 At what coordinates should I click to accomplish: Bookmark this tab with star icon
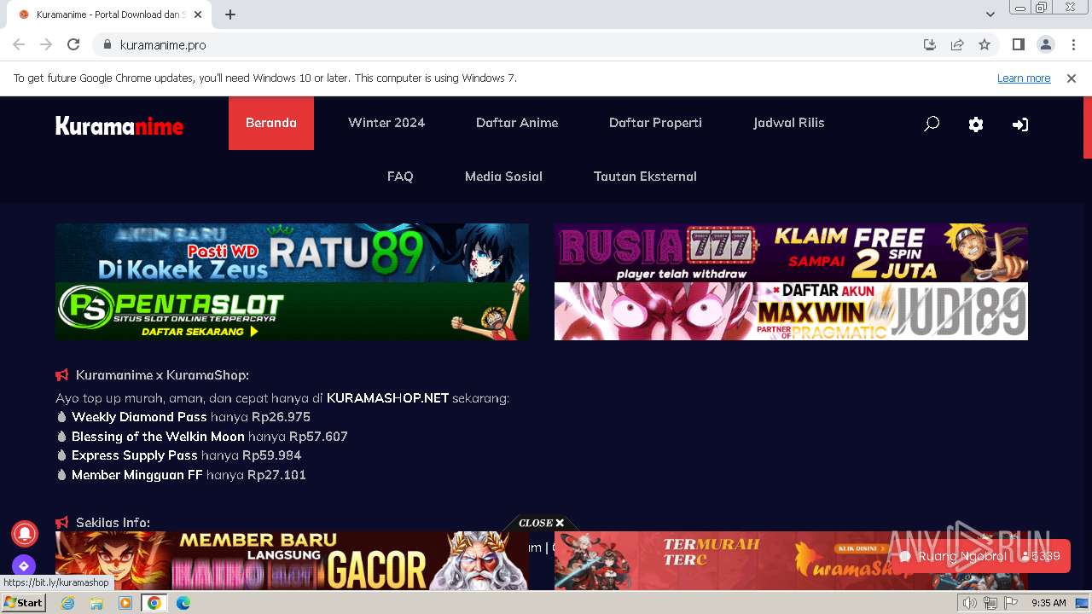[985, 44]
